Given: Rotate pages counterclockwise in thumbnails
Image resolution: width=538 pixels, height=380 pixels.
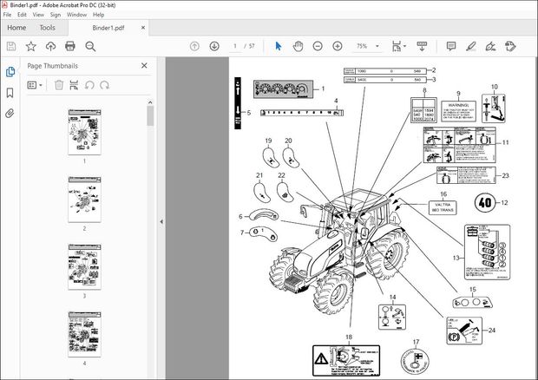Looking at the screenshot, I should point(89,85).
